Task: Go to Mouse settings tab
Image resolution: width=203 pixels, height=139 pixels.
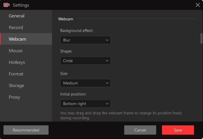Action: point(15,51)
